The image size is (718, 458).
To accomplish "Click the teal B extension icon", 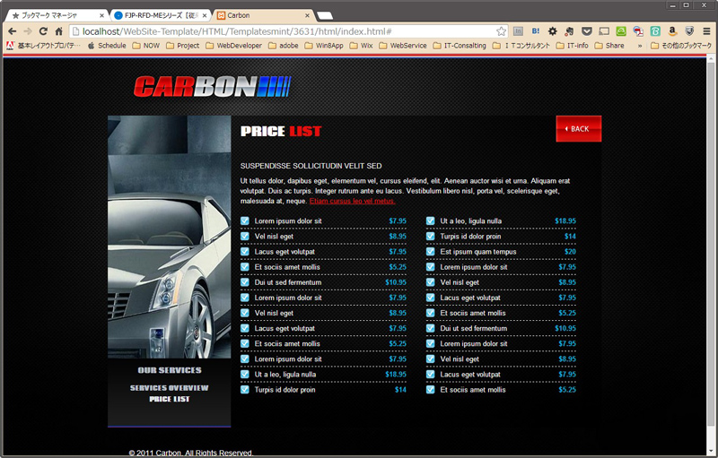I will (x=655, y=31).
